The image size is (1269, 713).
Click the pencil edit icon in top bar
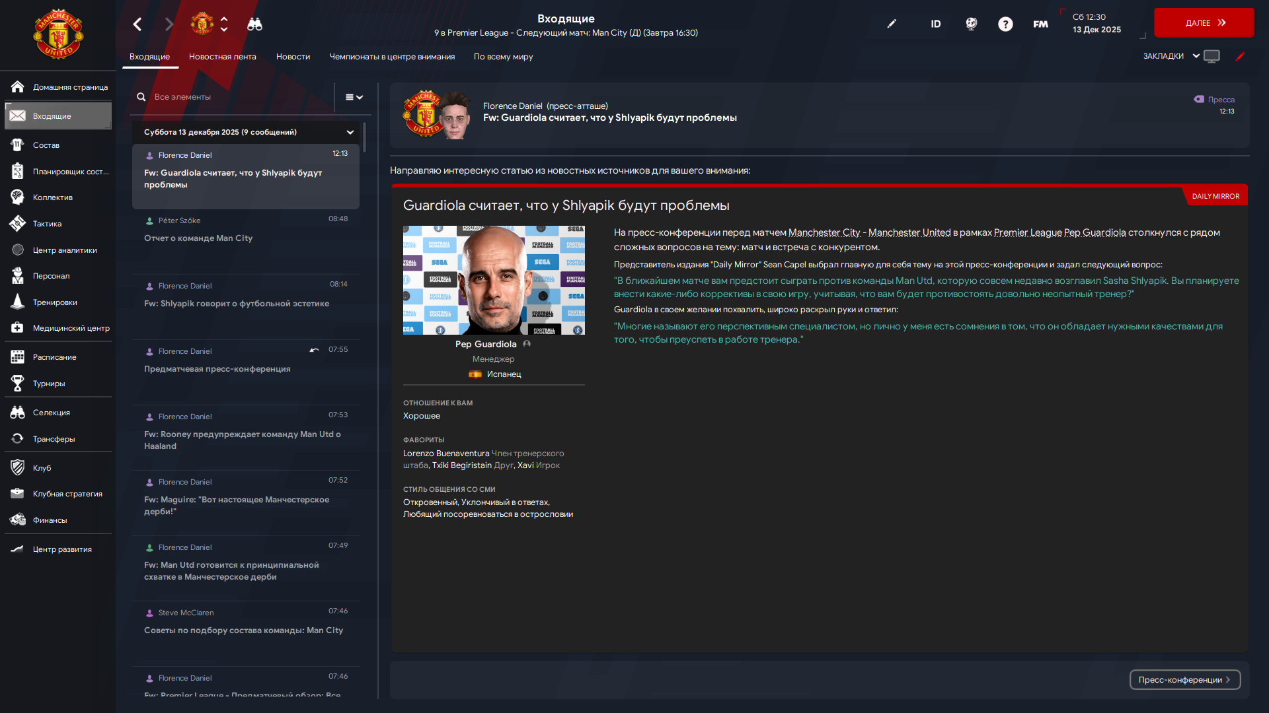click(892, 24)
